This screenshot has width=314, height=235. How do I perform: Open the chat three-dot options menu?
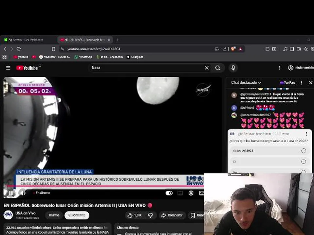(x=302, y=83)
